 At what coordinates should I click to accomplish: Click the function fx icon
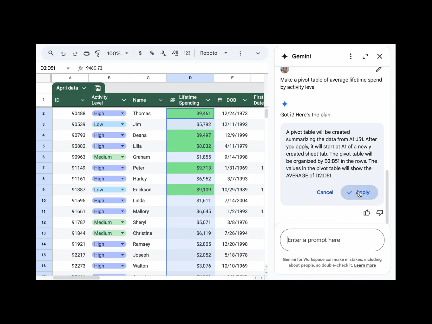(80, 68)
